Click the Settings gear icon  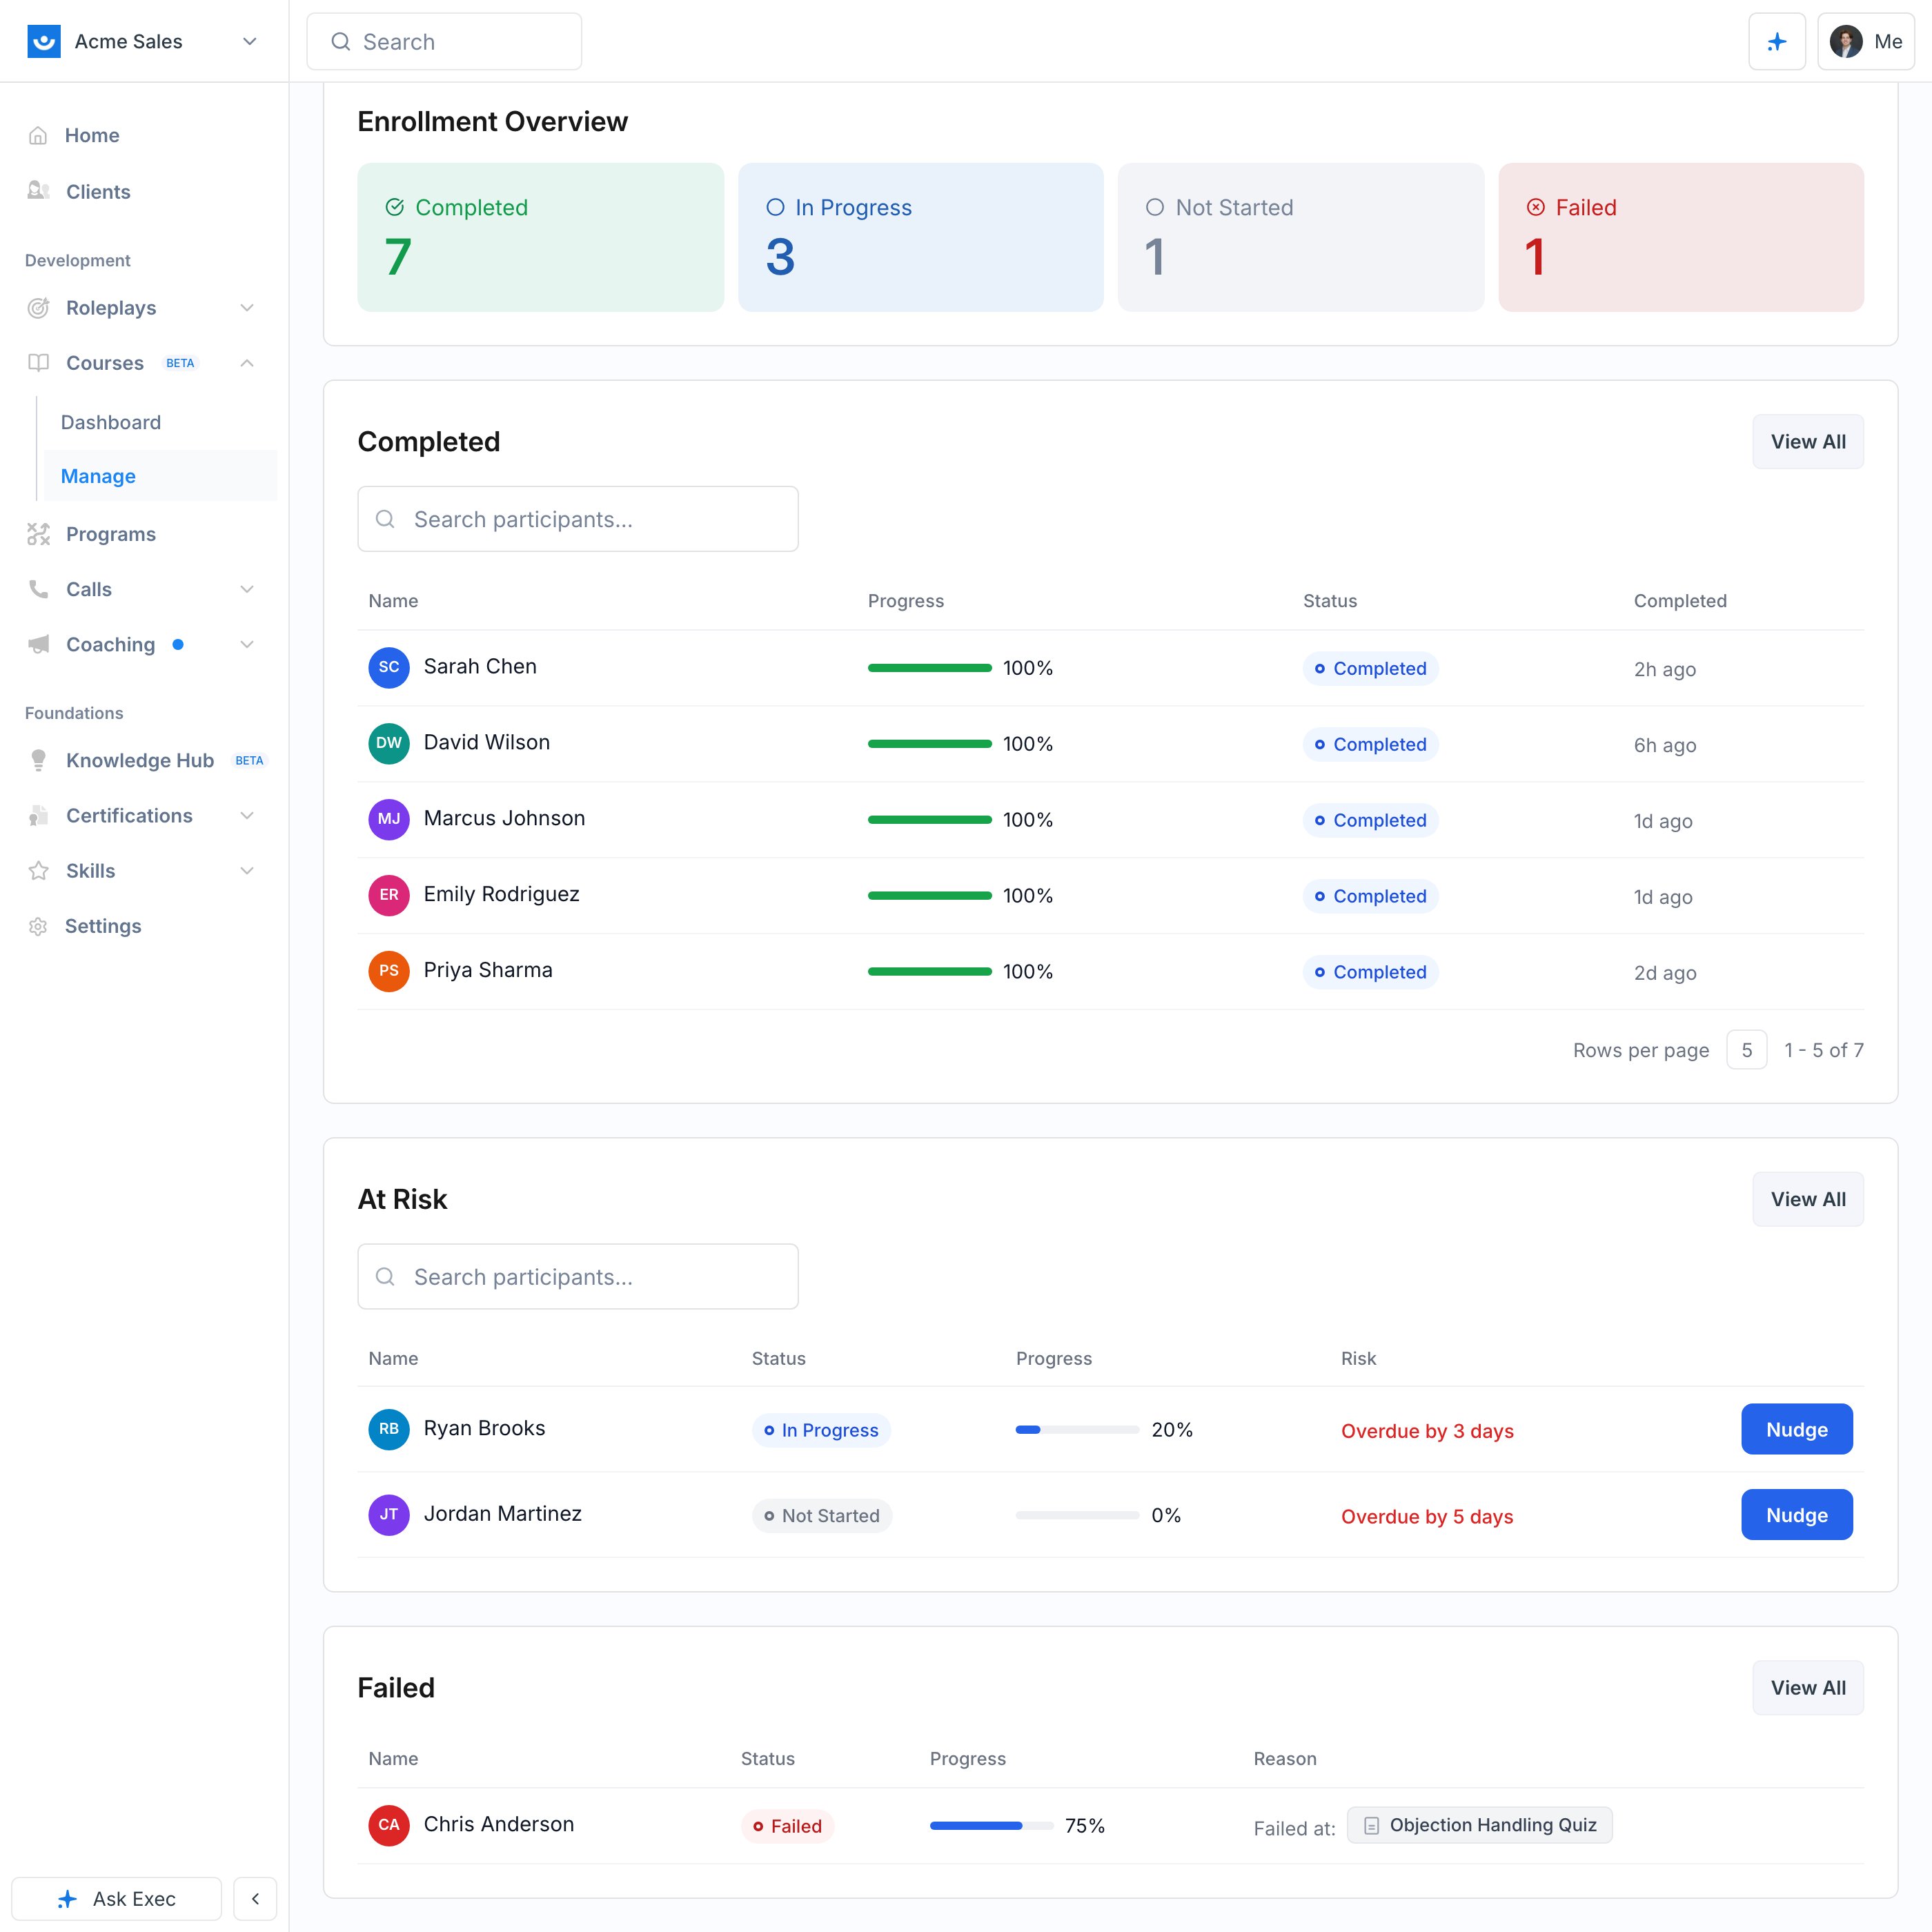coord(38,926)
